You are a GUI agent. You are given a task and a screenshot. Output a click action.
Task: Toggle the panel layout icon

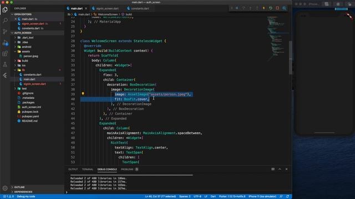click(273, 169)
